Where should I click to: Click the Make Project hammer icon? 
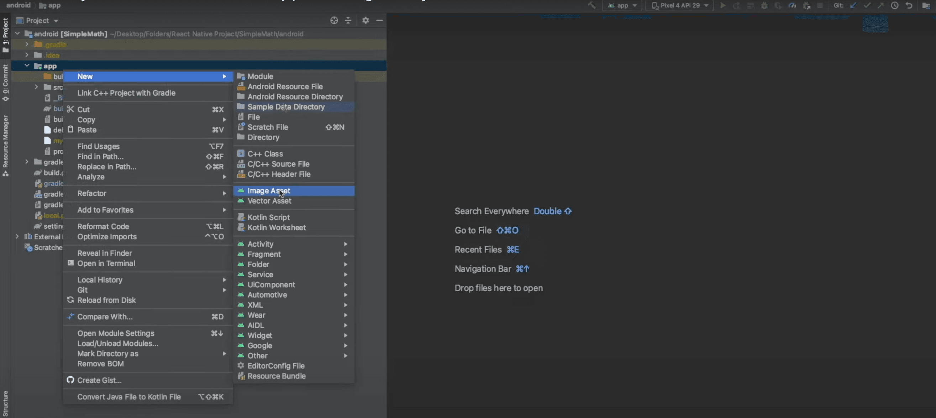click(x=591, y=5)
